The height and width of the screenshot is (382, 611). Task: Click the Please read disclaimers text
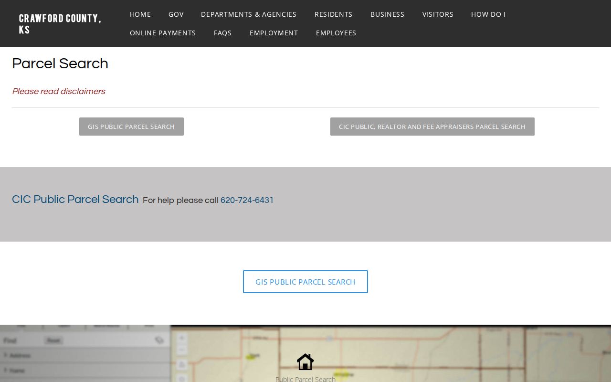[x=59, y=91]
